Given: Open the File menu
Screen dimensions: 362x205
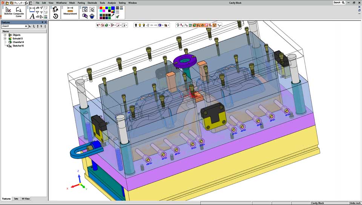Looking at the screenshot, I should 37,3.
